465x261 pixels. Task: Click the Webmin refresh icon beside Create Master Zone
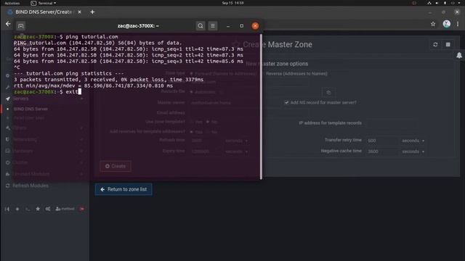pos(435,45)
